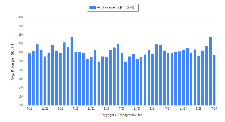The image size is (225, 122).
Task: Click the bar above the 7/21 label
Action: (30, 80)
